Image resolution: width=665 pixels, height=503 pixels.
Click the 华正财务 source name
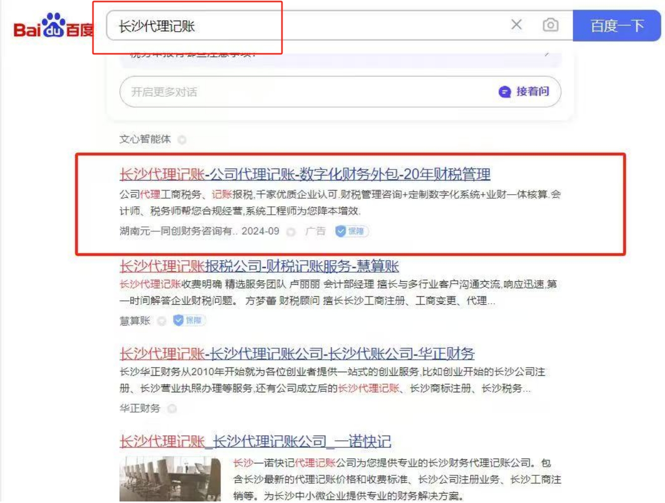140,408
